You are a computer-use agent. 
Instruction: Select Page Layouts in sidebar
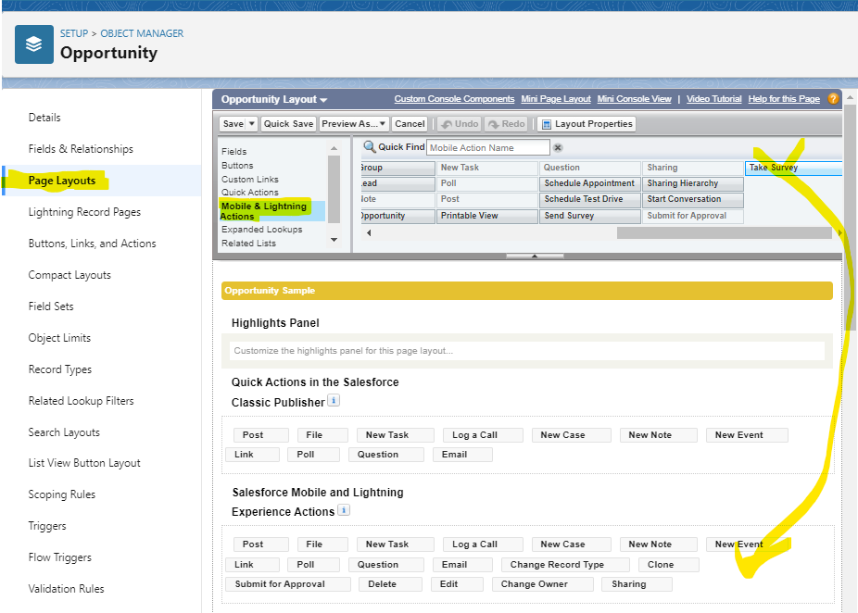point(62,181)
